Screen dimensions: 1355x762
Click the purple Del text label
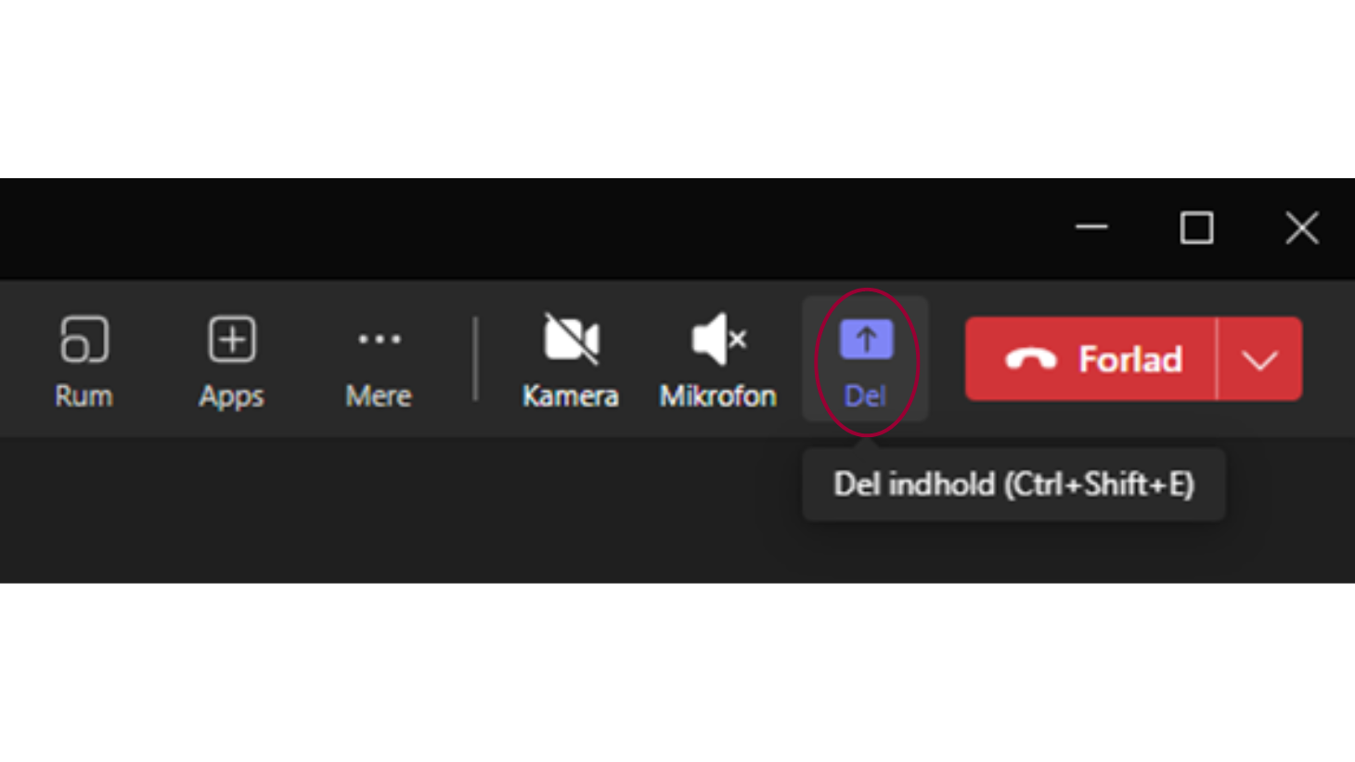[865, 396]
